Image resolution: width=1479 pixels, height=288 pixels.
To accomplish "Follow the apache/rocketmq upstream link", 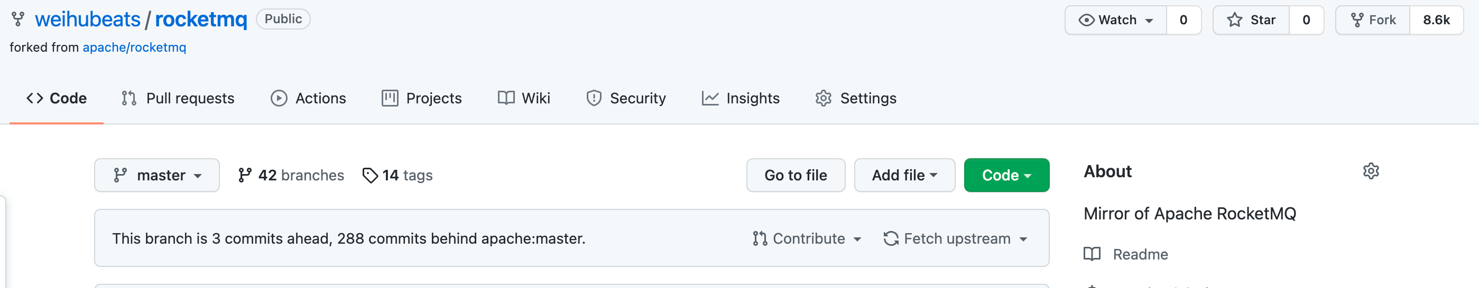I will (134, 47).
